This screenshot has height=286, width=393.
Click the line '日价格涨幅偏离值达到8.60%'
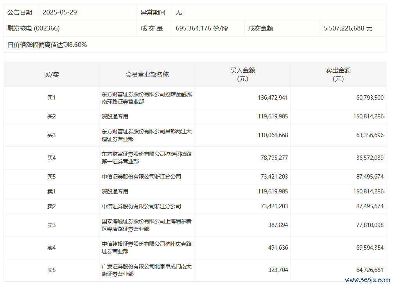(47, 45)
